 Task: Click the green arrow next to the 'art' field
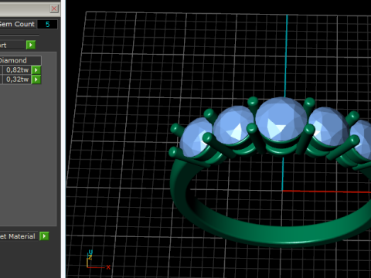pyautogui.click(x=31, y=45)
